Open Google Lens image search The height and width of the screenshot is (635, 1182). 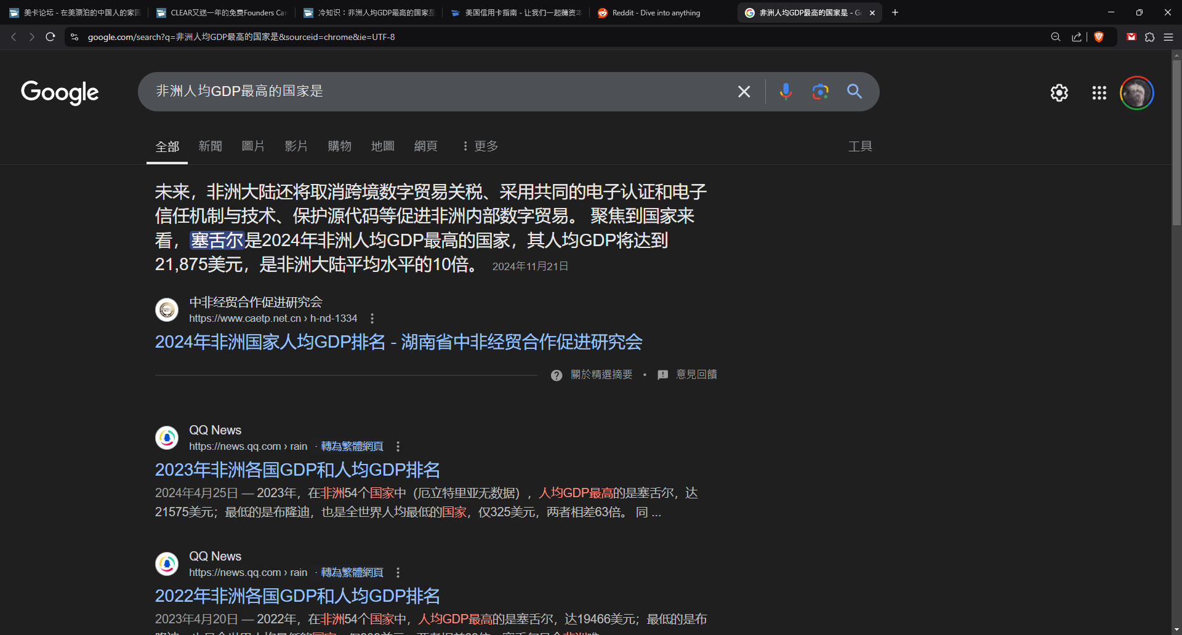pyautogui.click(x=820, y=92)
